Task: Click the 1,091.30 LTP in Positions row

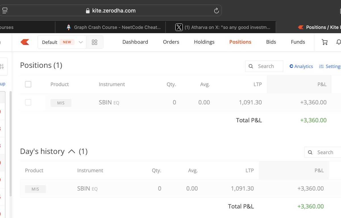Action: point(250,102)
